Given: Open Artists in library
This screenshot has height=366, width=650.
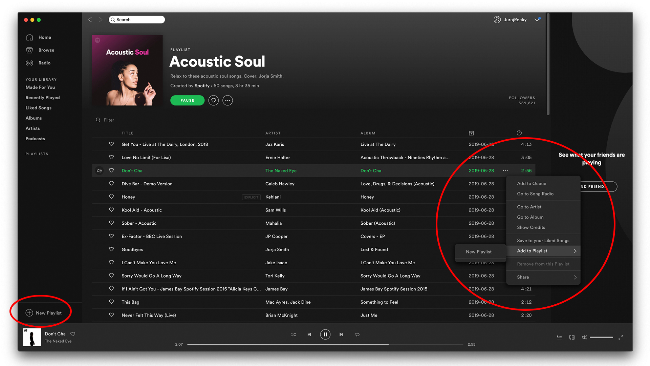Looking at the screenshot, I should (x=33, y=128).
